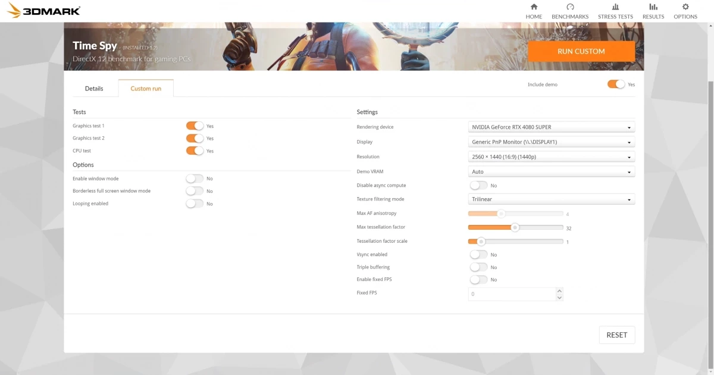Open Options via the gear icon
Image resolution: width=714 pixels, height=375 pixels.
[x=685, y=7]
